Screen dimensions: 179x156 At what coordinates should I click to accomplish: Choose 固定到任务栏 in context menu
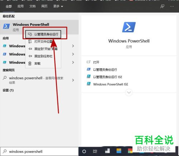(x=43, y=56)
